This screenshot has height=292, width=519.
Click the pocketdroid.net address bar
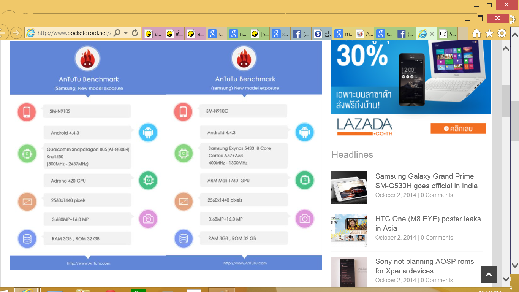pyautogui.click(x=68, y=33)
